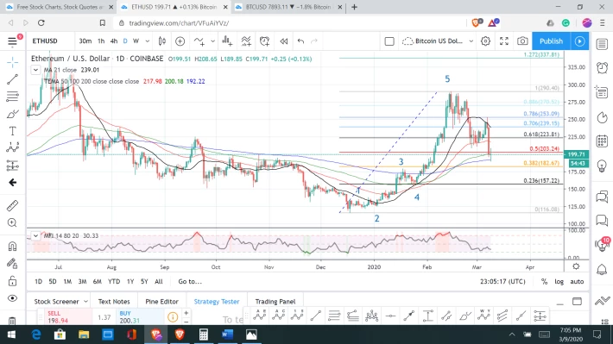Viewport: 613px width, 344px height.
Task: Open the alerts clock panel in right sidebar
Action: [x=602, y=68]
